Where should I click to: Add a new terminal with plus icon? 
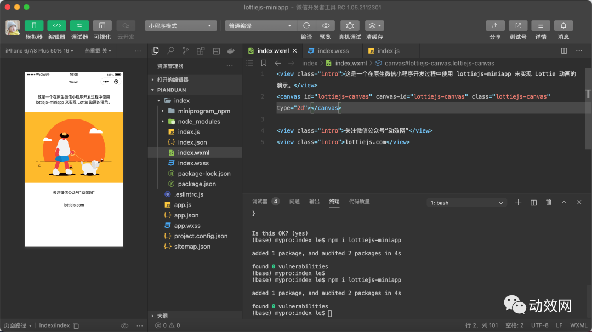(518, 202)
